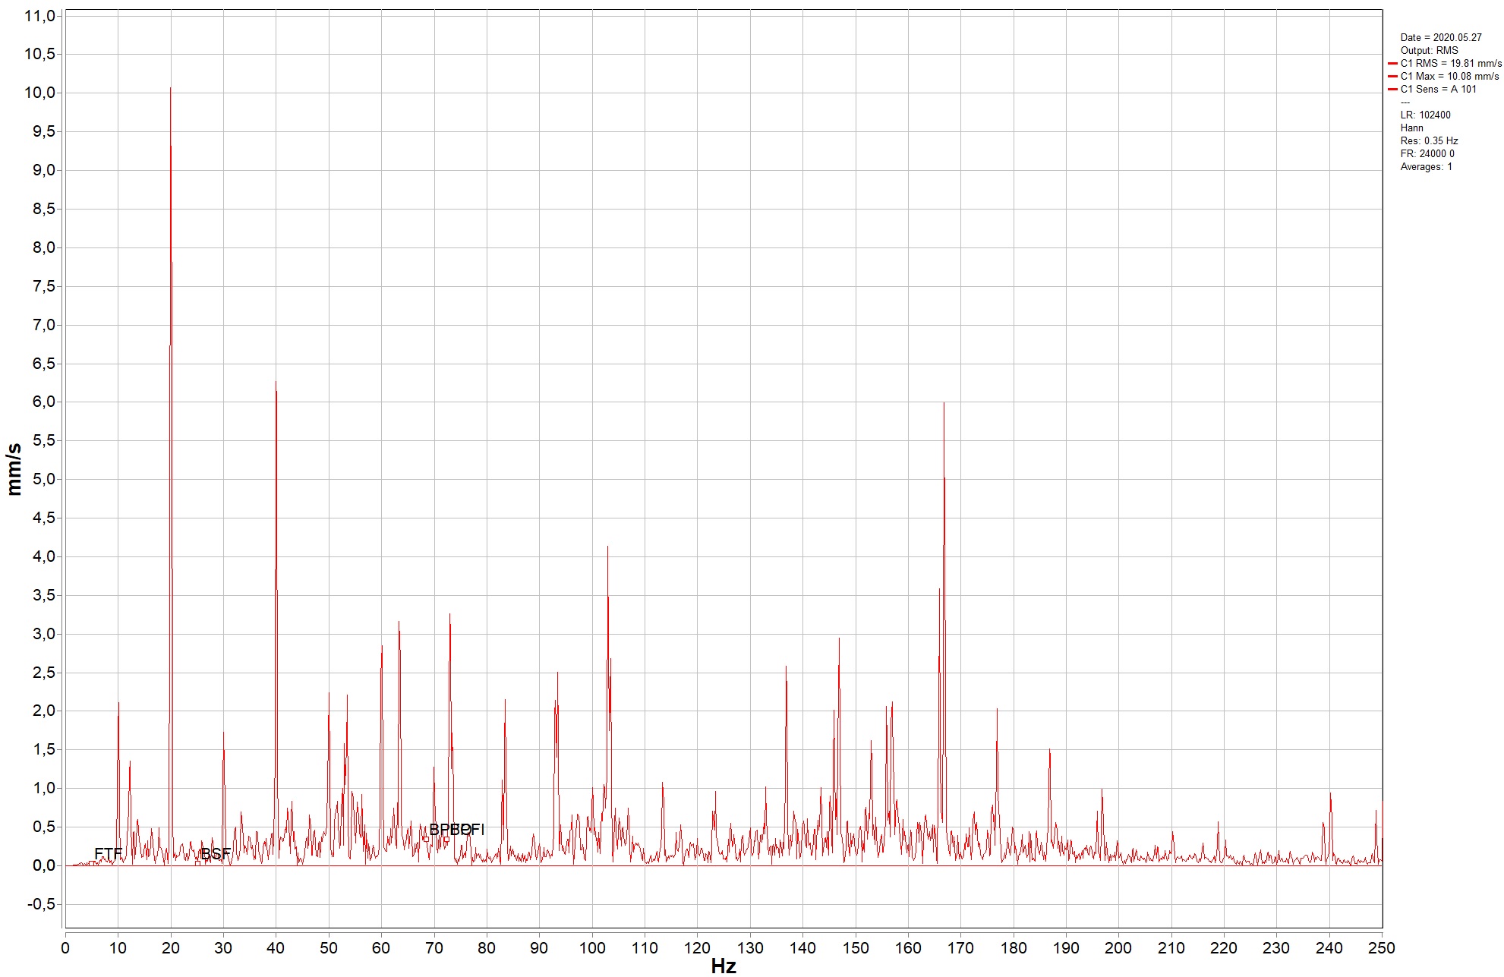
Task: Click the y-axis tick label '8,5'
Action: pos(43,209)
